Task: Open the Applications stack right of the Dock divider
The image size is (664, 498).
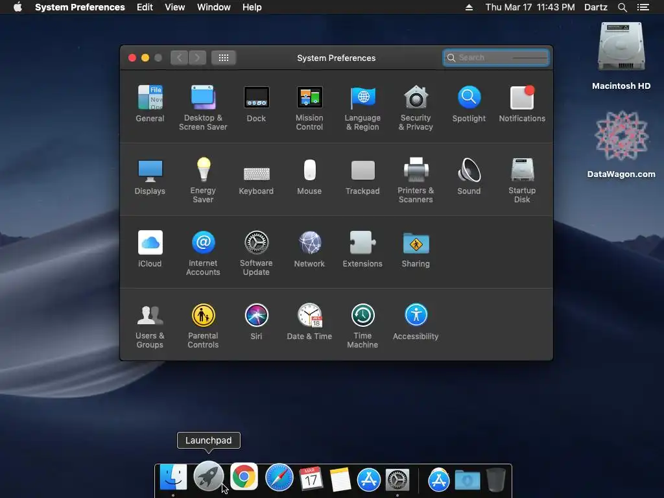Action: coord(439,480)
